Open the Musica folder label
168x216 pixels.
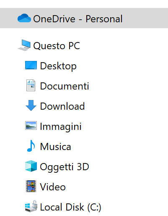56,147
